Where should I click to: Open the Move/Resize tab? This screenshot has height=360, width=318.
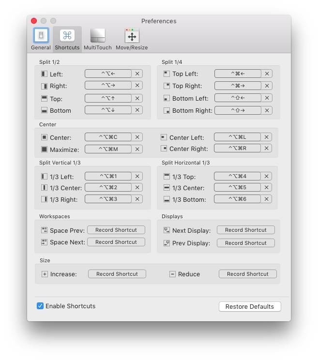click(x=132, y=38)
